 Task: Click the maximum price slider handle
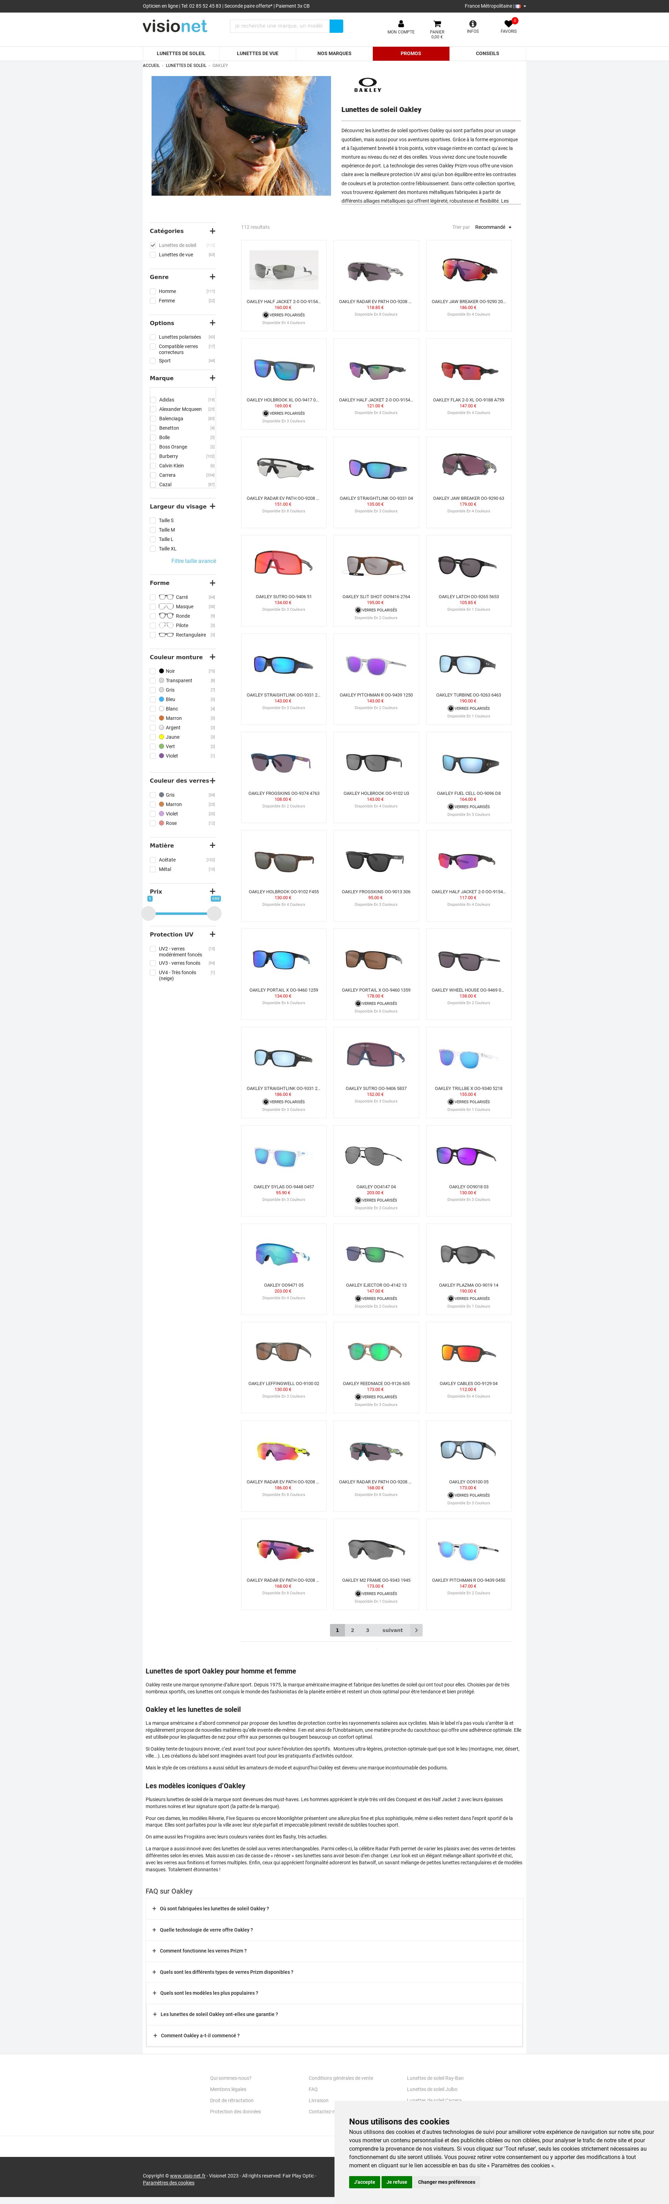pos(214,914)
